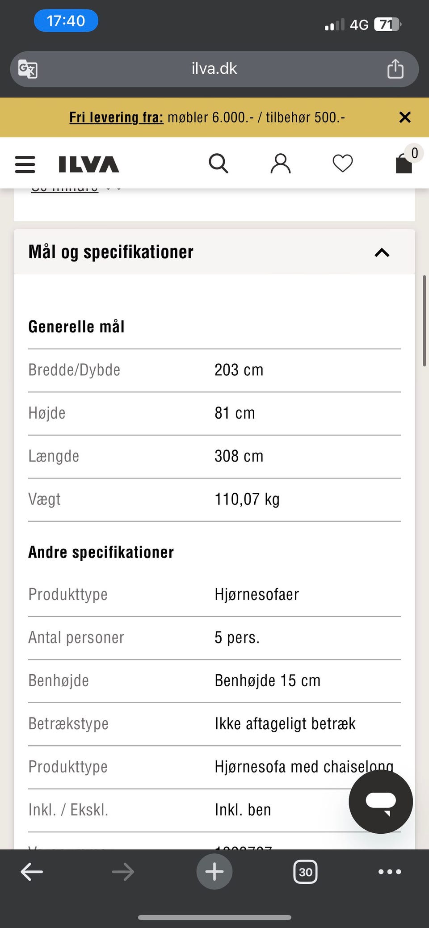Go forward using the forward arrow
The image size is (429, 928).
123,871
